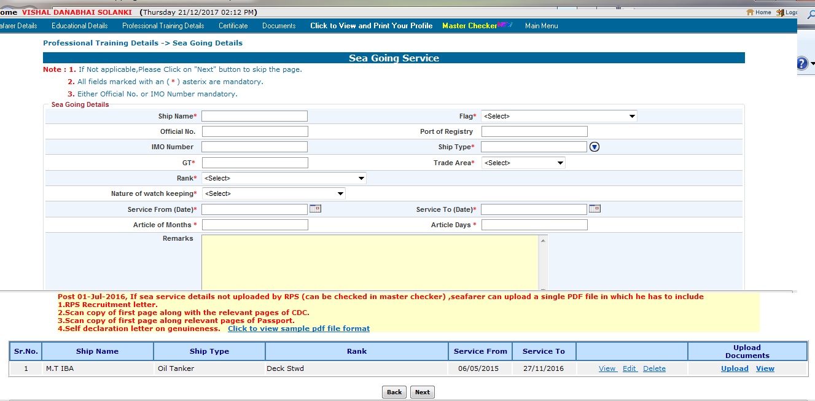Go to the Certificate menu item
This screenshot has width=815, height=401.
tap(233, 26)
